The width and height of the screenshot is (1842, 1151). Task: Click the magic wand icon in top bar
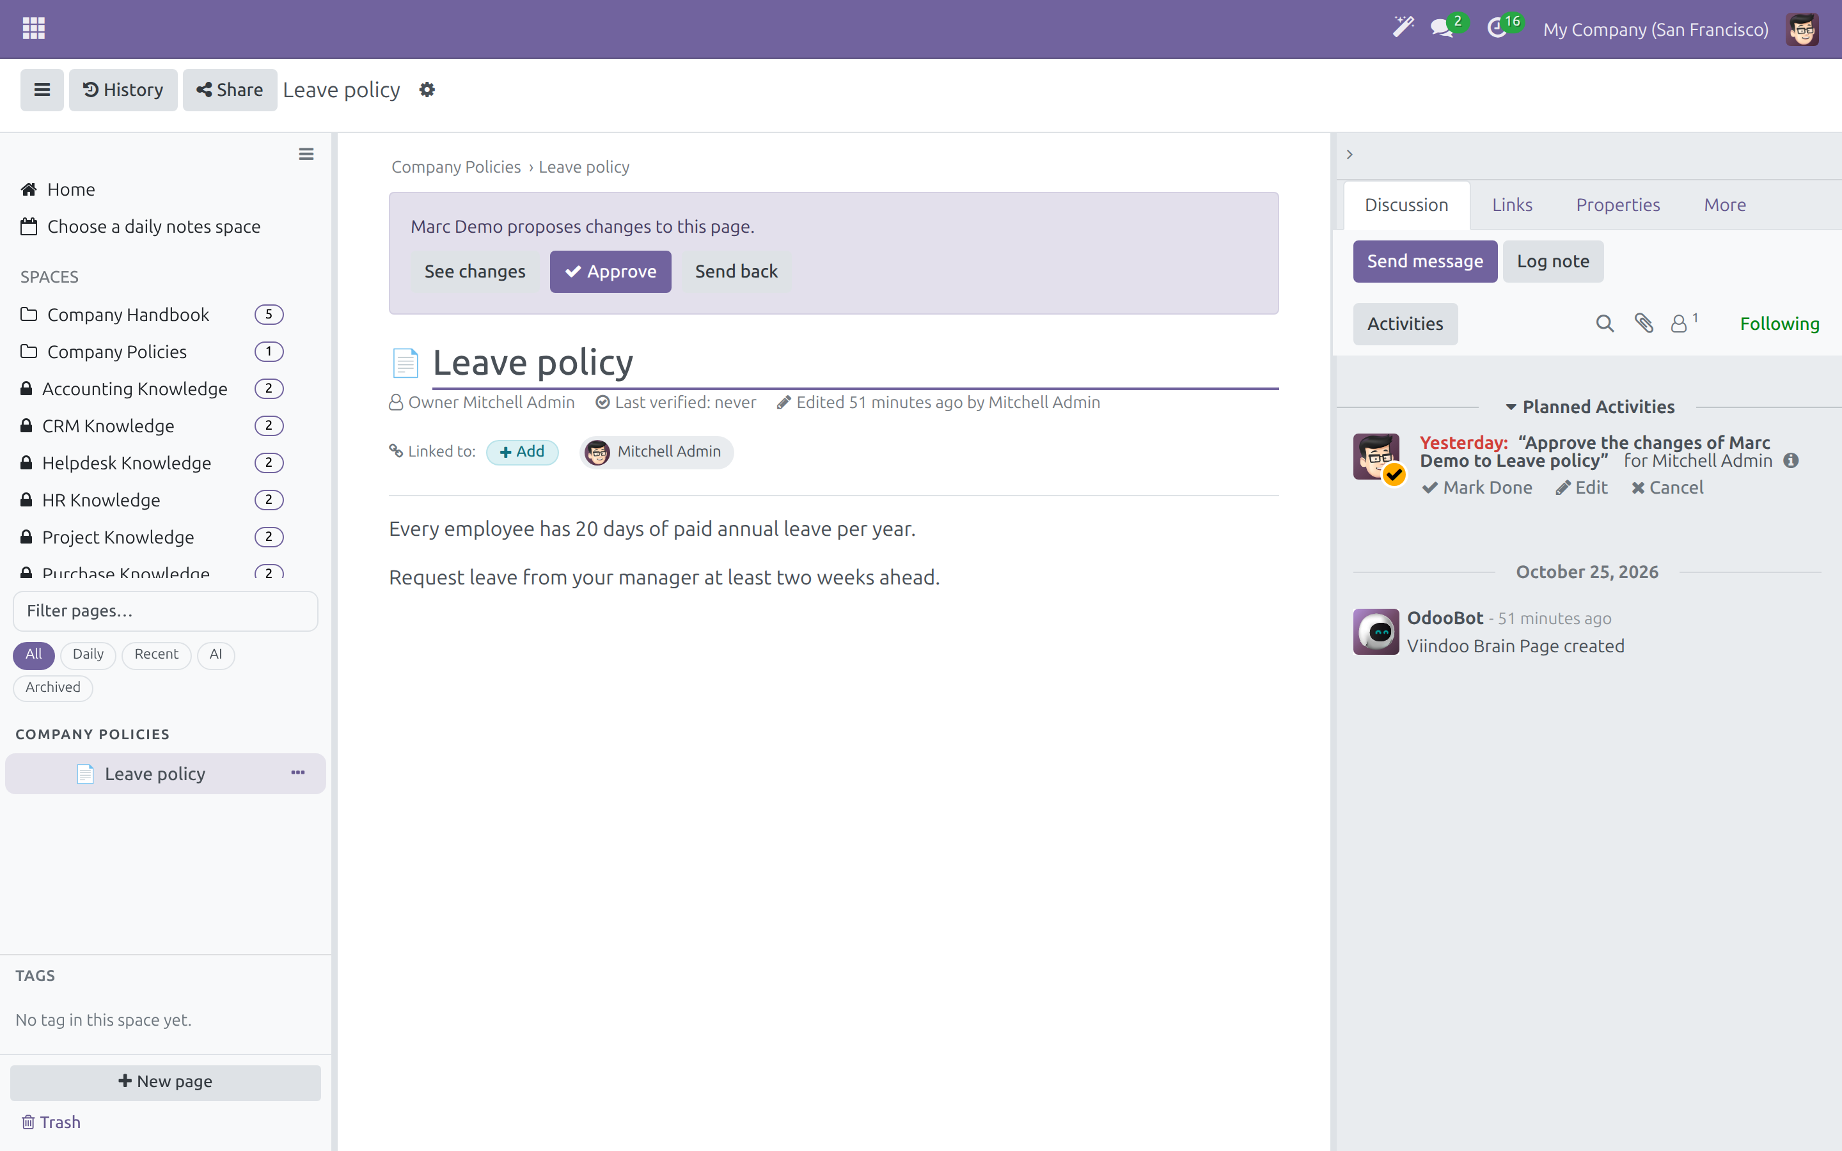tap(1403, 27)
